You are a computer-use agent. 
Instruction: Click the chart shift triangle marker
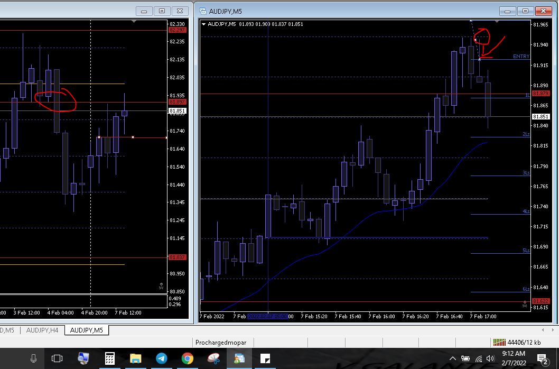[497, 22]
